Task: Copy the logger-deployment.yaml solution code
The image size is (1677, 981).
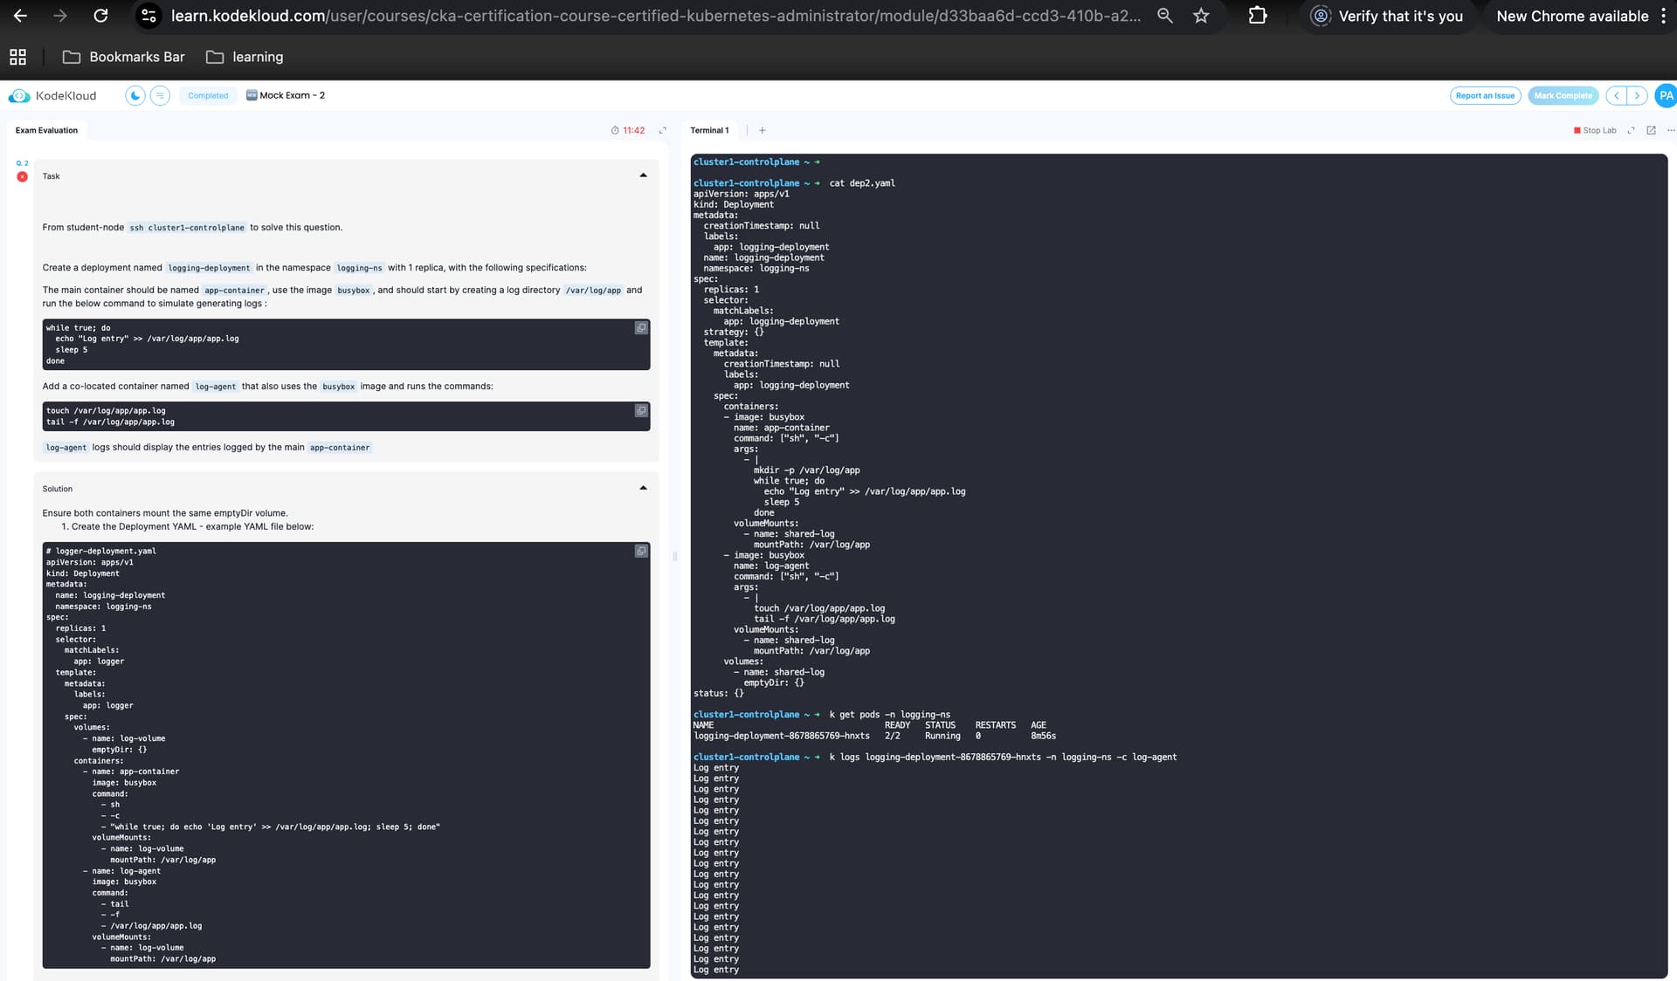Action: pyautogui.click(x=641, y=552)
